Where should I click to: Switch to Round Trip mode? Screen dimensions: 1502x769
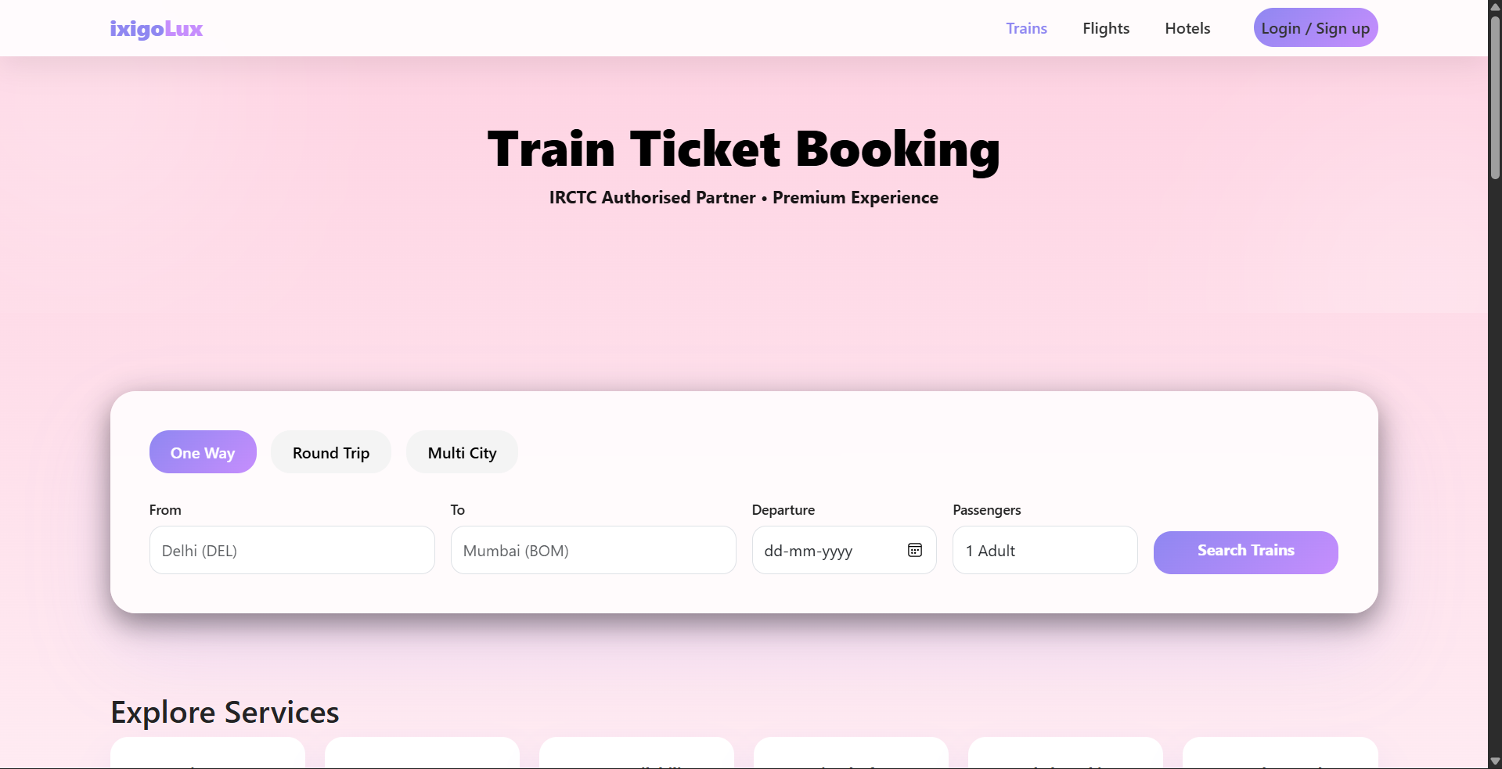coord(330,451)
